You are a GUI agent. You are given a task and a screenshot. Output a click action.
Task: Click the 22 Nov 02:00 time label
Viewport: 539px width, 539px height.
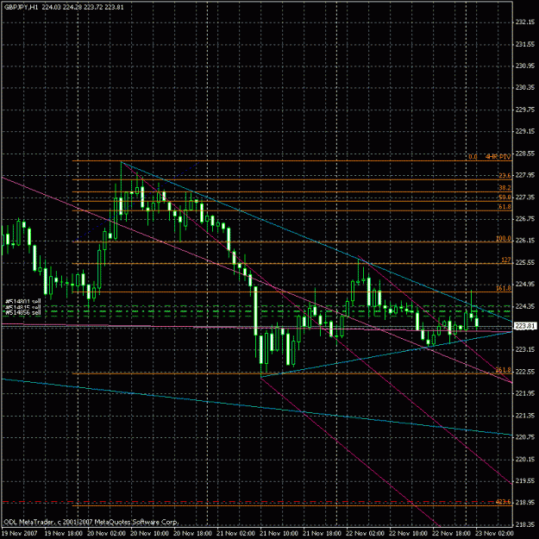coord(365,534)
